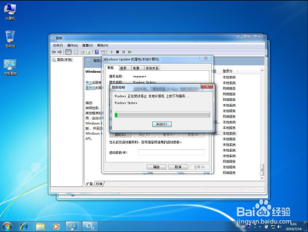
Task: Close the service control dialog red X
Action: 207,86
